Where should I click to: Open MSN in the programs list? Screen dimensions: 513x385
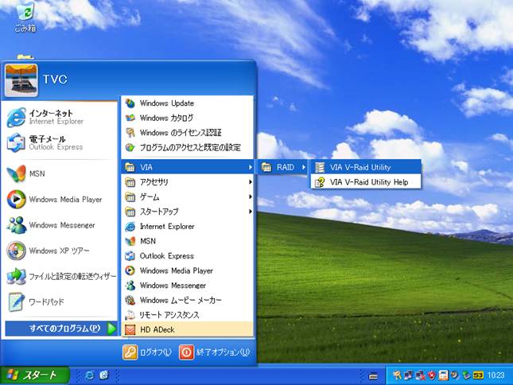187,241
